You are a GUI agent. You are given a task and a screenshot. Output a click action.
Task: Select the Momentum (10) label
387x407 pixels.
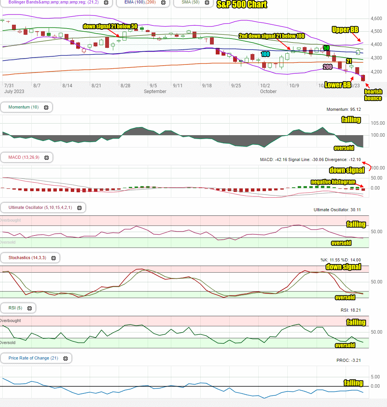click(x=24, y=107)
